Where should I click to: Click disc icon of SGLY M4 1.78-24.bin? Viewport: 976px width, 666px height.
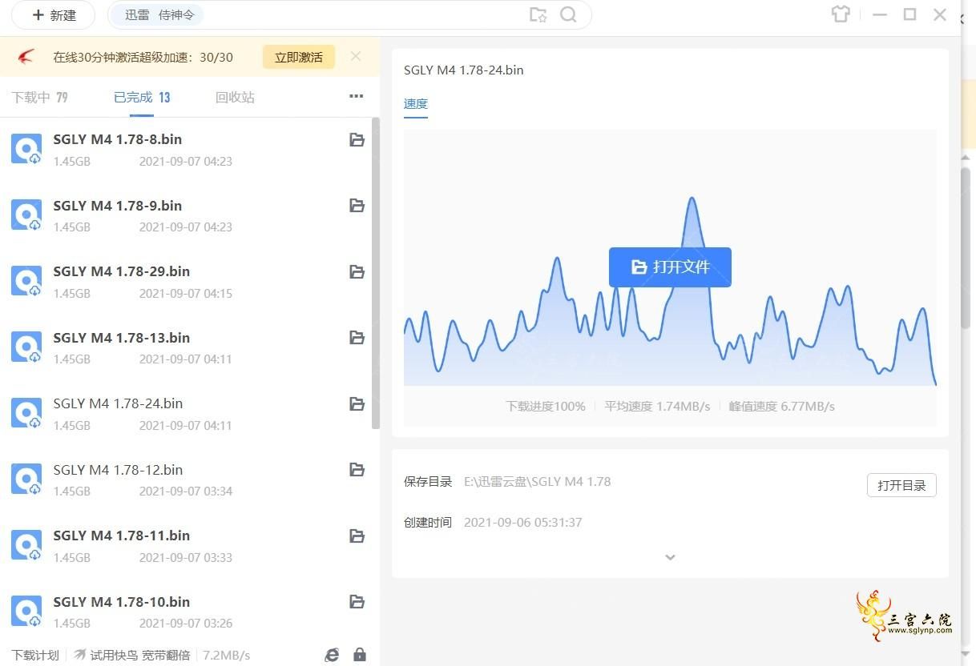[26, 413]
